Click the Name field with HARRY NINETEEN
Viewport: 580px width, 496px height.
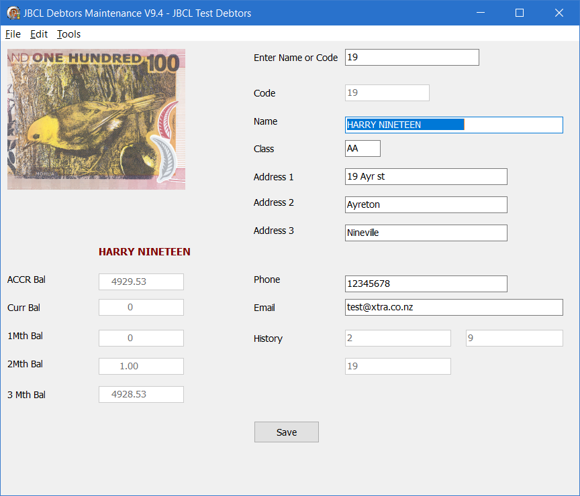pyautogui.click(x=454, y=125)
